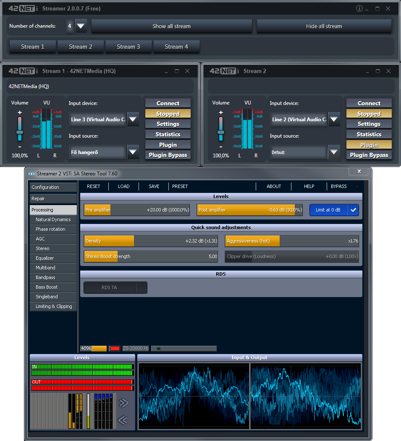The height and width of the screenshot is (441, 401).
Task: Click Show all stream
Action: [172, 26]
